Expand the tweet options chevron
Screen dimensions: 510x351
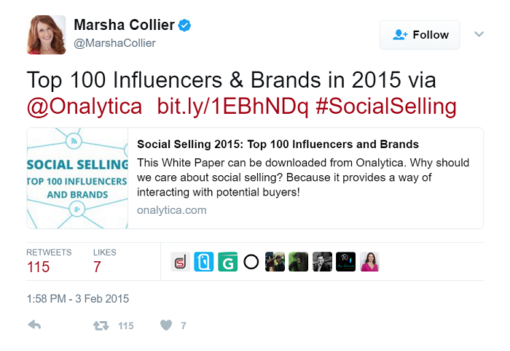(479, 34)
